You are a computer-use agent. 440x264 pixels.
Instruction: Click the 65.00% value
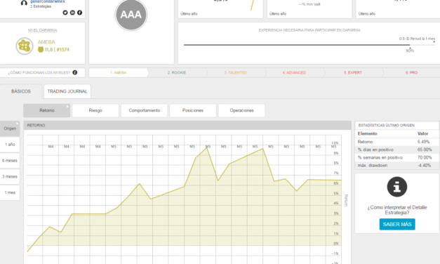tap(425, 150)
